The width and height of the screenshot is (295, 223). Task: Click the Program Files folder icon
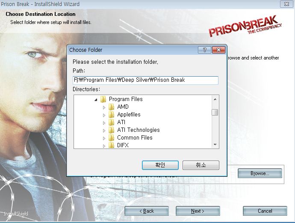click(x=103, y=99)
